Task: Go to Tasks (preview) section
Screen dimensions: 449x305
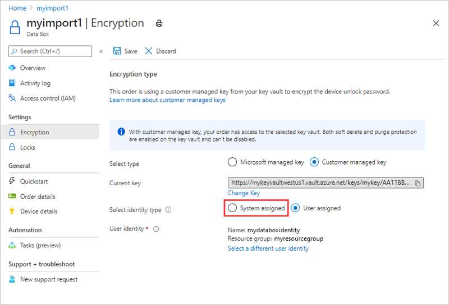Action: [x=40, y=245]
